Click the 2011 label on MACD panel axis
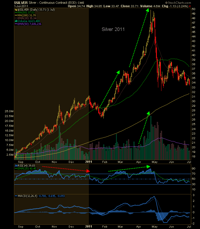The width and height of the screenshot is (200, 229). pyautogui.click(x=89, y=226)
